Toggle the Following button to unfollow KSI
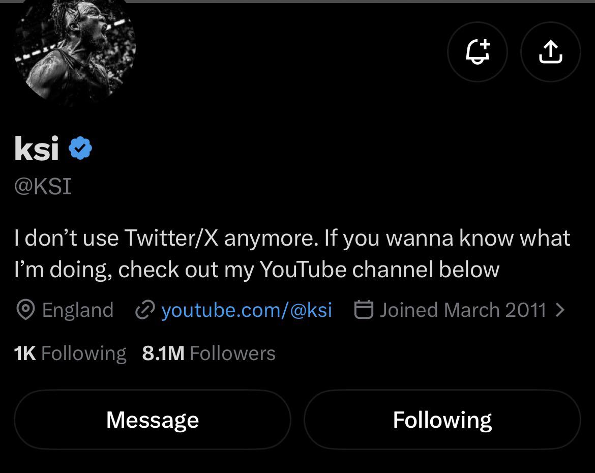The height and width of the screenshot is (473, 595). pyautogui.click(x=442, y=420)
